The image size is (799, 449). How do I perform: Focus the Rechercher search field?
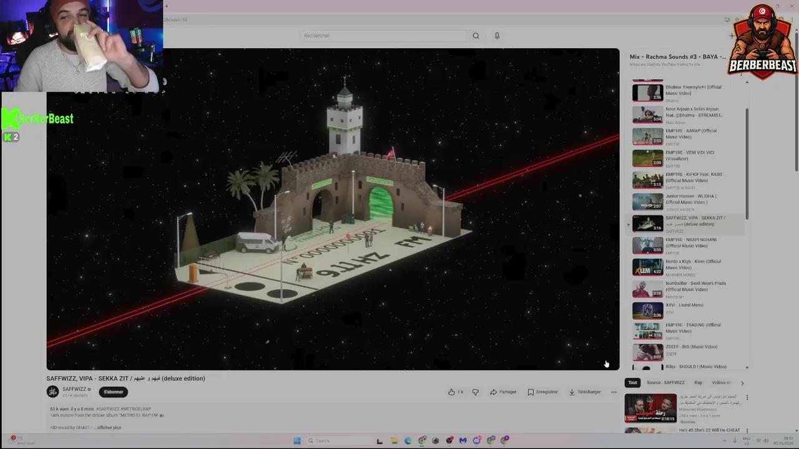(382, 36)
